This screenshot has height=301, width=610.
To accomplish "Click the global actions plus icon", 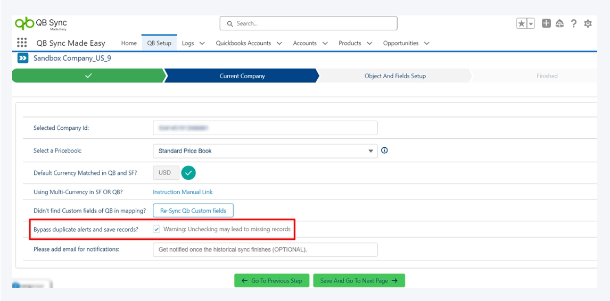I will [546, 23].
